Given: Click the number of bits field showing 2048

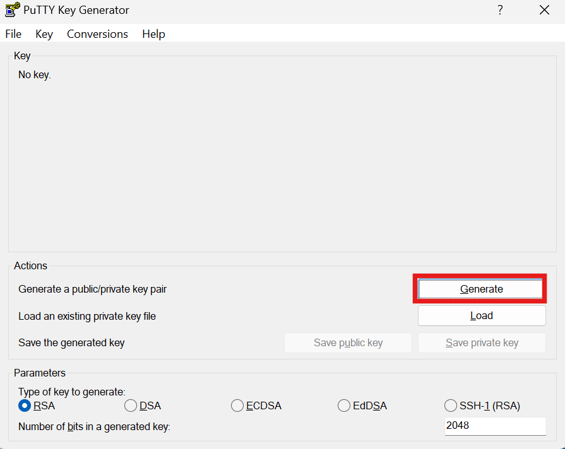Looking at the screenshot, I should pyautogui.click(x=496, y=426).
